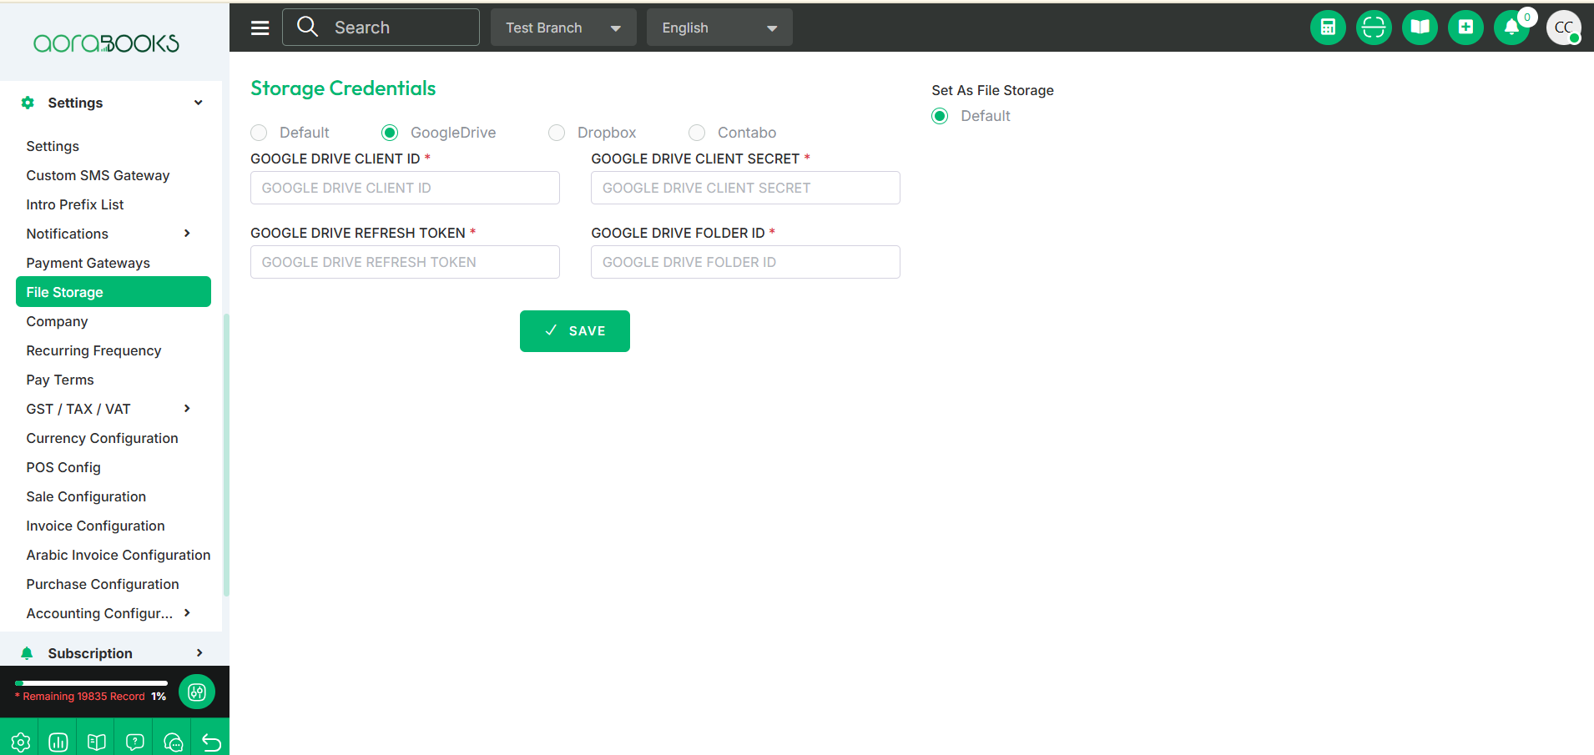Open the chat bubbles icon
The width and height of the screenshot is (1594, 755).
click(174, 742)
